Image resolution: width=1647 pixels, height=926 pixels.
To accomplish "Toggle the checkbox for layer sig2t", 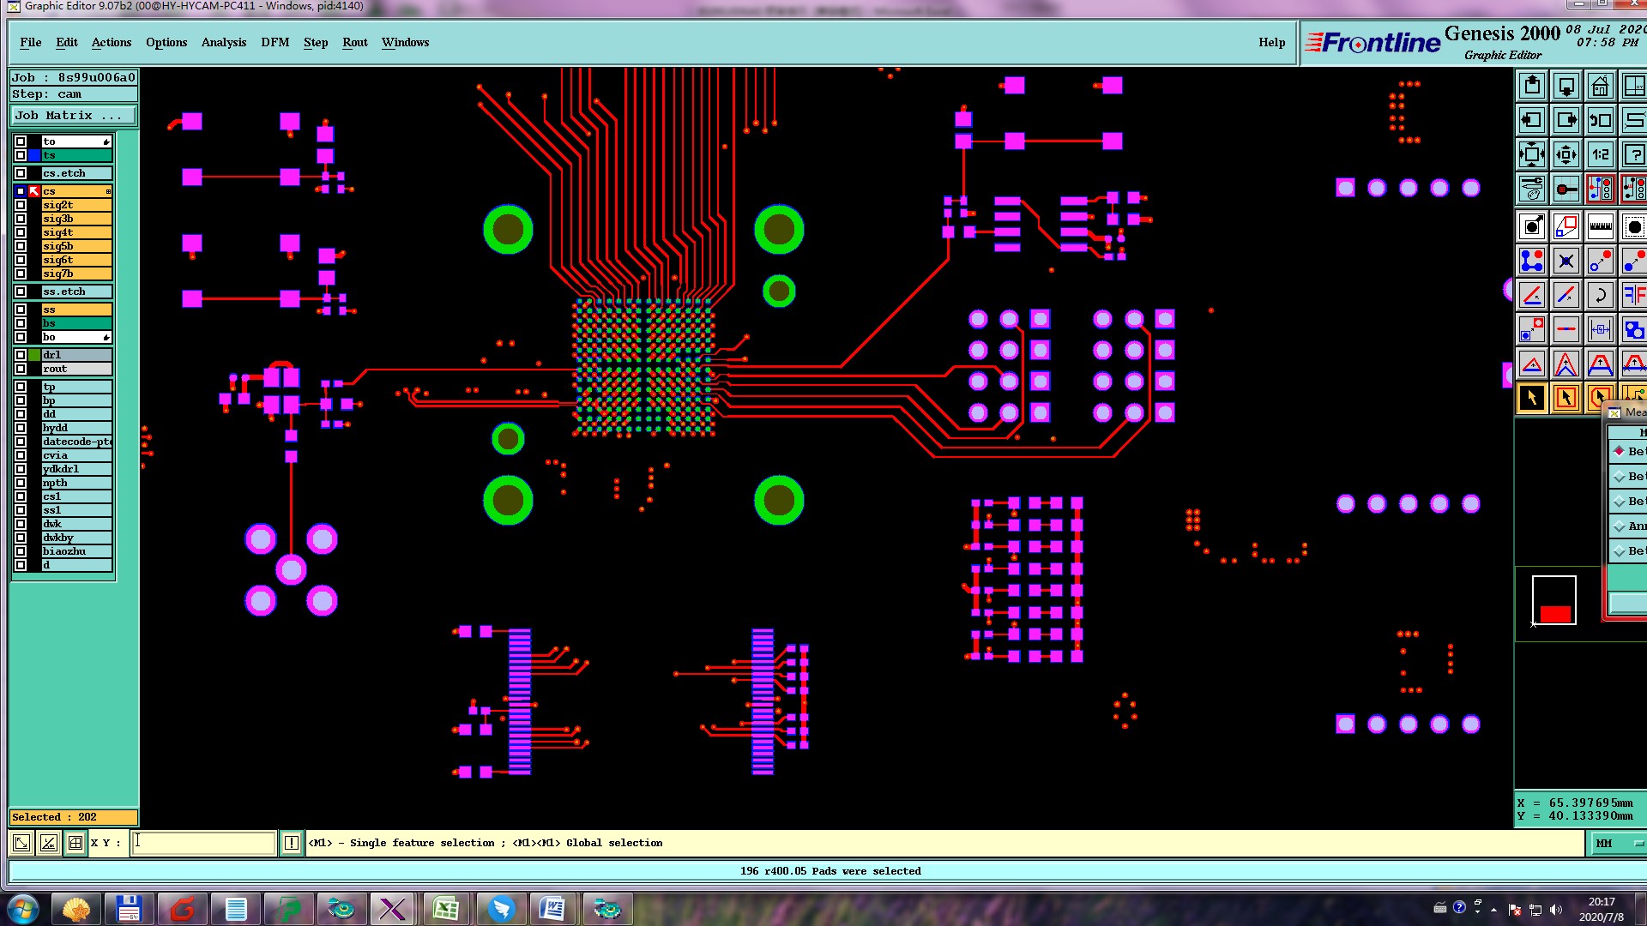I will (21, 205).
